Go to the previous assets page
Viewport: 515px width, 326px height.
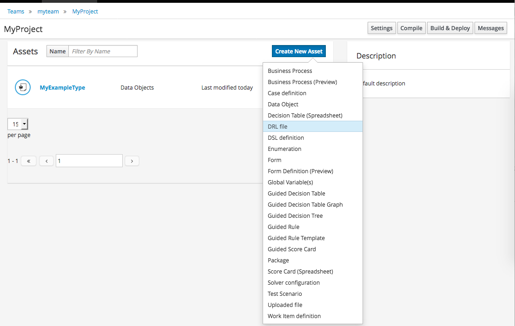coord(46,161)
